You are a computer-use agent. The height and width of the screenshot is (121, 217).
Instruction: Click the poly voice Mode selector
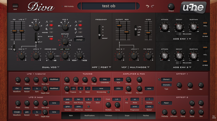coord(68,99)
